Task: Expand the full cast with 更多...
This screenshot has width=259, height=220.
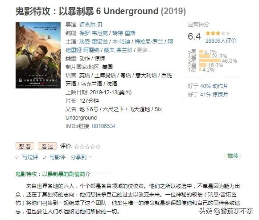Action: pyautogui.click(x=144, y=50)
